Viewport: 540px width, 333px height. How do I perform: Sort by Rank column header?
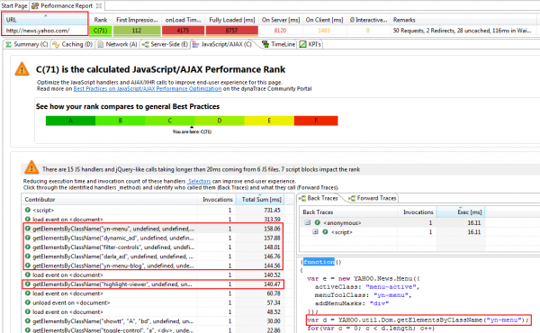coord(101,20)
